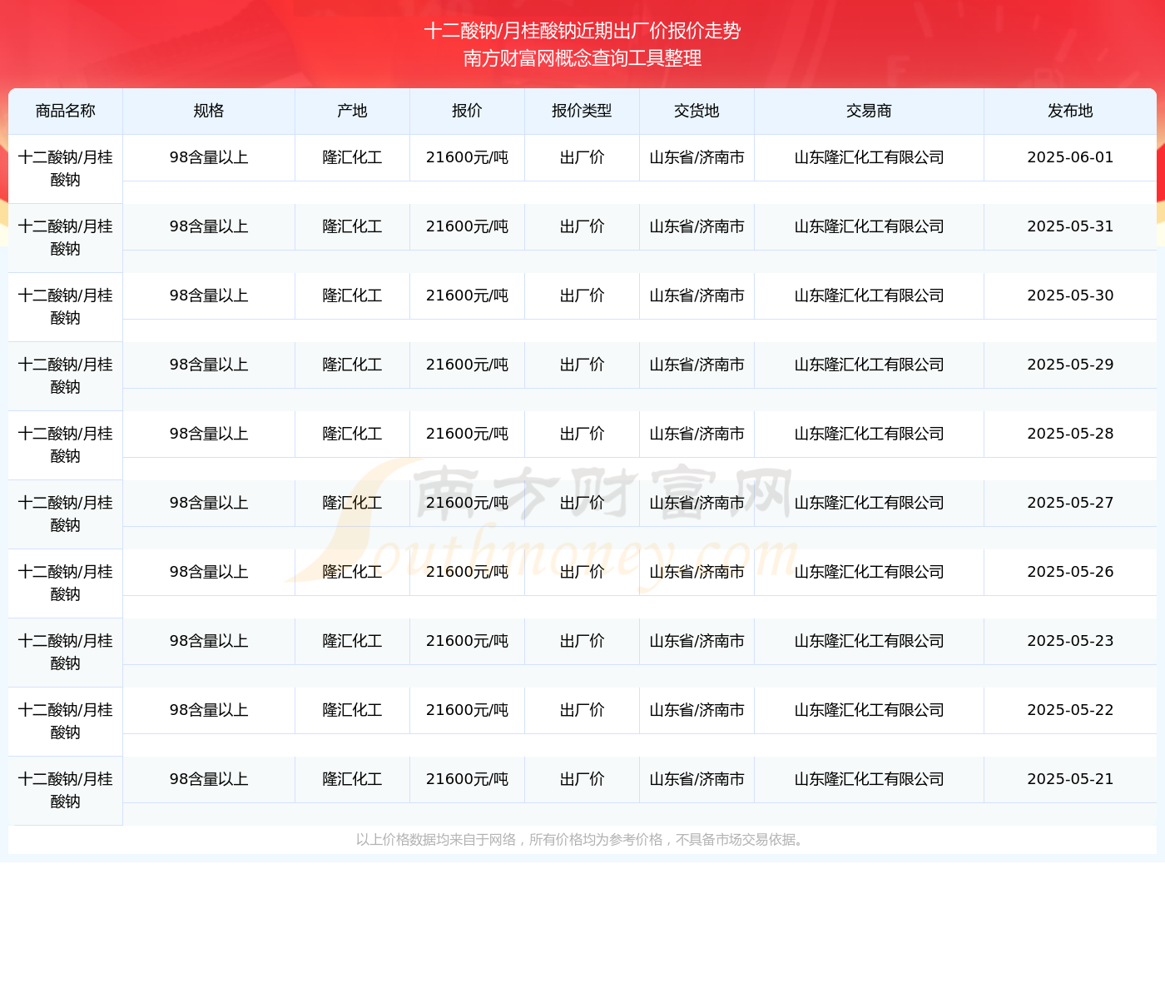Select the date cell 2025-05-26
The image size is (1165, 1003).
coord(1070,572)
